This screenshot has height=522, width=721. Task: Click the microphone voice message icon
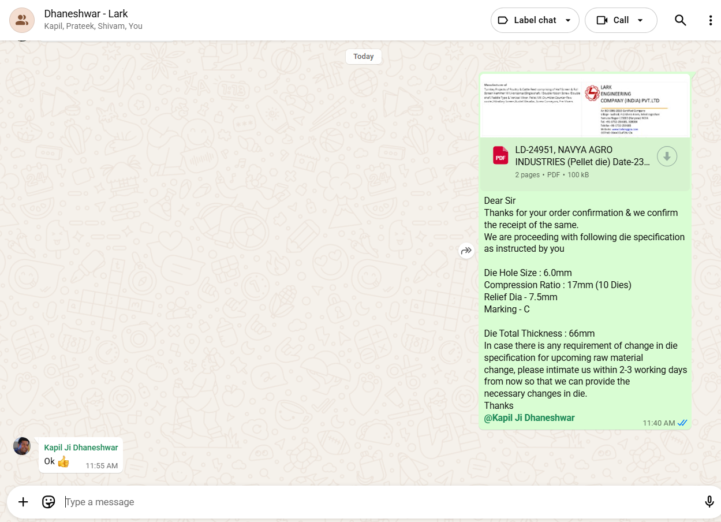click(x=709, y=502)
